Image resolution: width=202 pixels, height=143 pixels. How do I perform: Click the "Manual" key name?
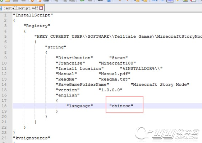coord(66,74)
